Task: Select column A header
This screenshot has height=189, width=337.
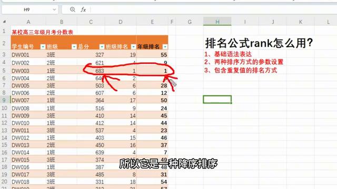Action: point(28,22)
